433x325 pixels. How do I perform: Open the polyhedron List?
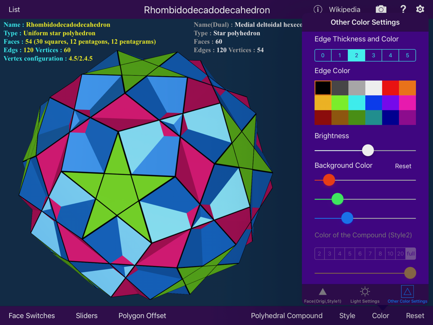pos(14,10)
